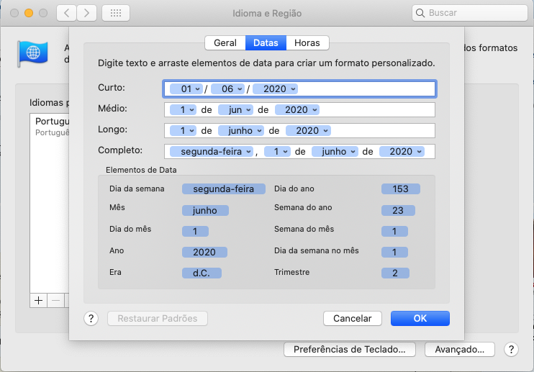Open segunda-feira token in Completo format
This screenshot has height=372, width=534.
[212, 151]
